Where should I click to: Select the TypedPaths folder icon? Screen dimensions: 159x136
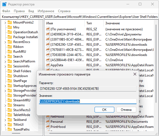pos(10,129)
